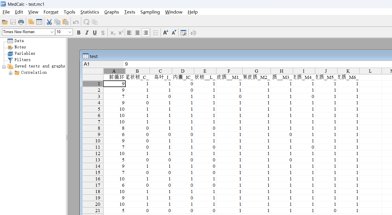This screenshot has height=215, width=392.
Task: Toggle Italic formatting
Action: pyautogui.click(x=87, y=33)
